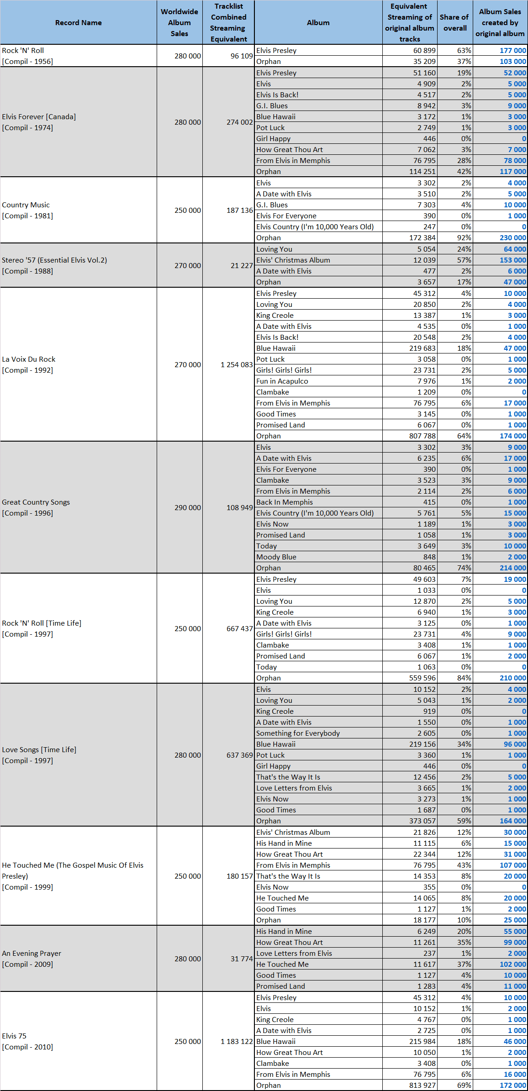This screenshot has height=1091, width=528.
Task: Click streaming equivalent value '1 254 083'
Action: [x=237, y=364]
